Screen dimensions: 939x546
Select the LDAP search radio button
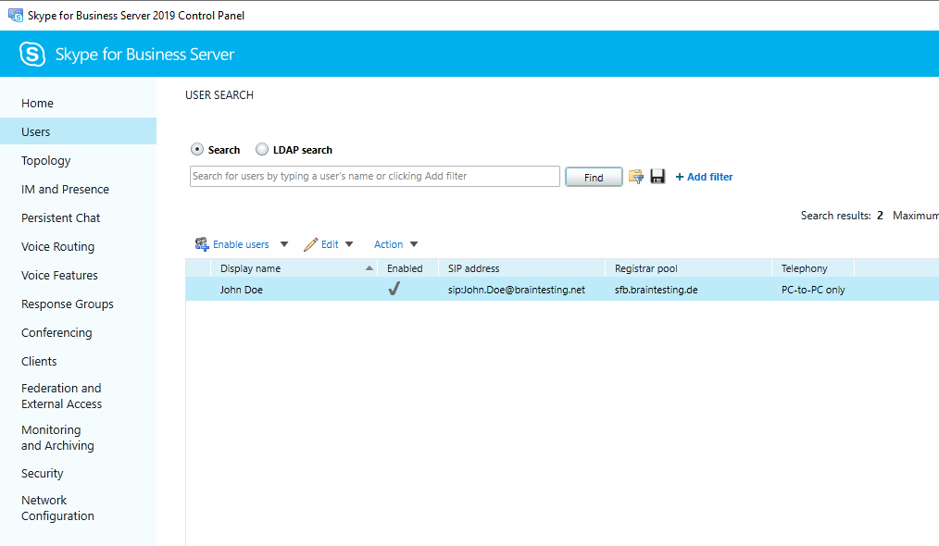pos(262,149)
